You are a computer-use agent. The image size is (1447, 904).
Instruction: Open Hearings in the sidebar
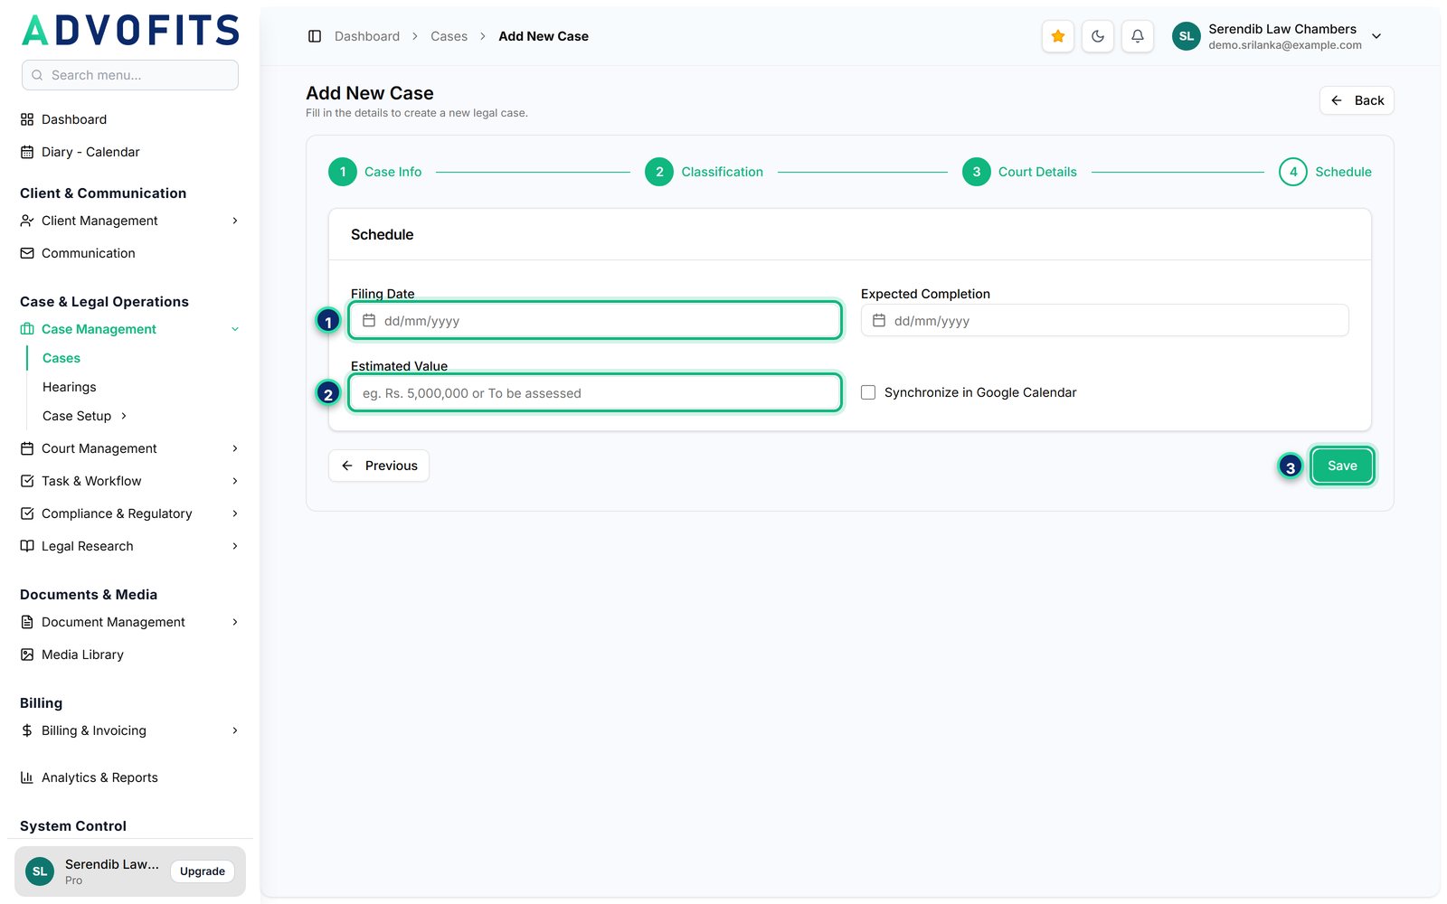tap(69, 387)
